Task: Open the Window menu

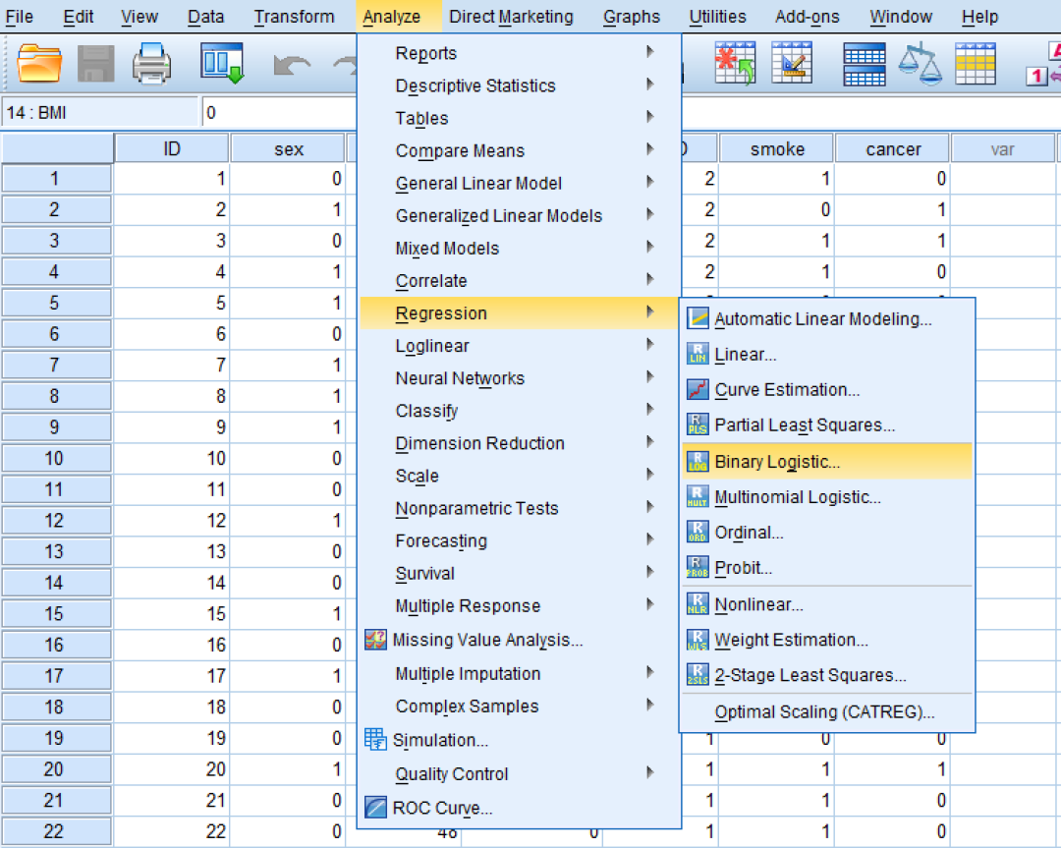Action: pos(901,17)
